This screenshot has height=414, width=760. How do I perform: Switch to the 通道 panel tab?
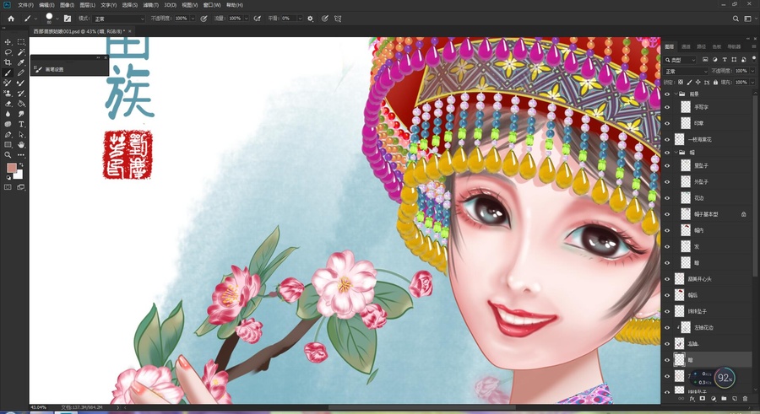click(686, 46)
